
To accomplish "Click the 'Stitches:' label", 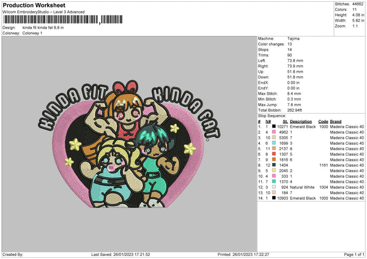I will (x=342, y=4).
